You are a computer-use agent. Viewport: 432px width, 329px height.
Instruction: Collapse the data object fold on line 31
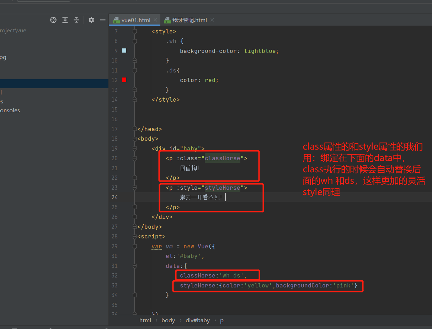pyautogui.click(x=134, y=266)
